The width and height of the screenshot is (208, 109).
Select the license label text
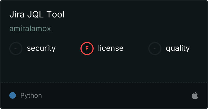coord(111,49)
